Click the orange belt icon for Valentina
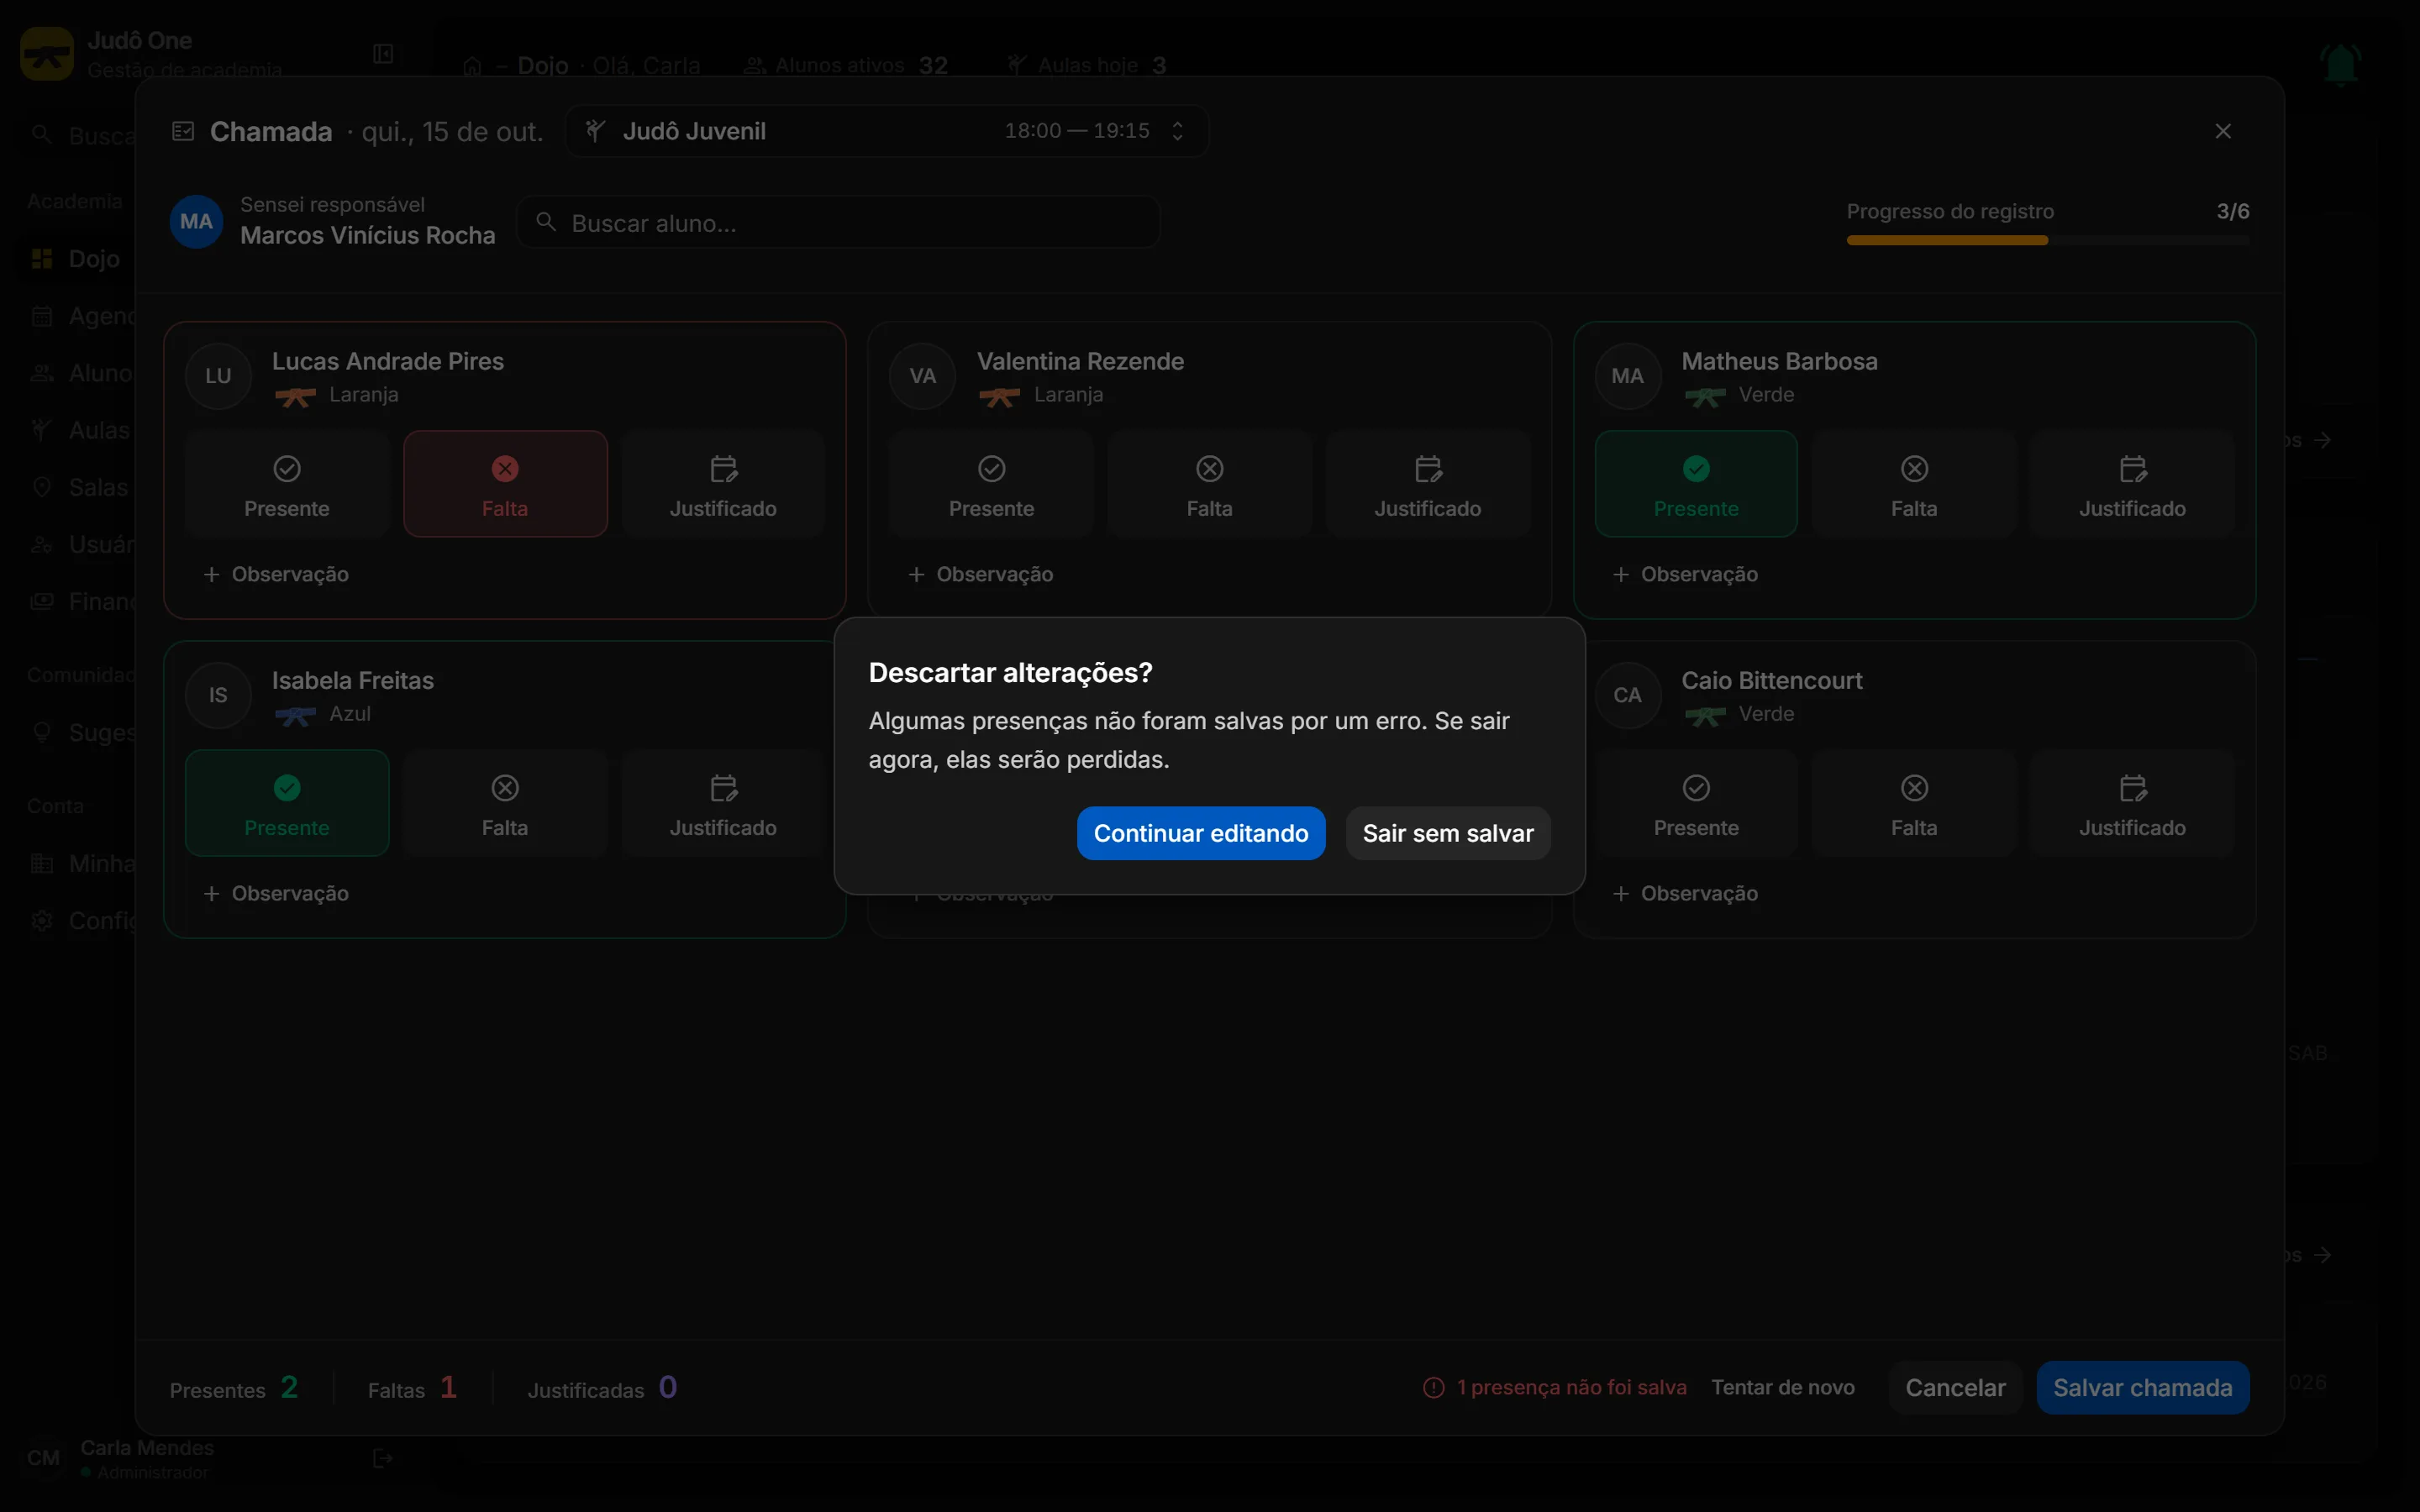The width and height of the screenshot is (2420, 1512). [x=999, y=397]
